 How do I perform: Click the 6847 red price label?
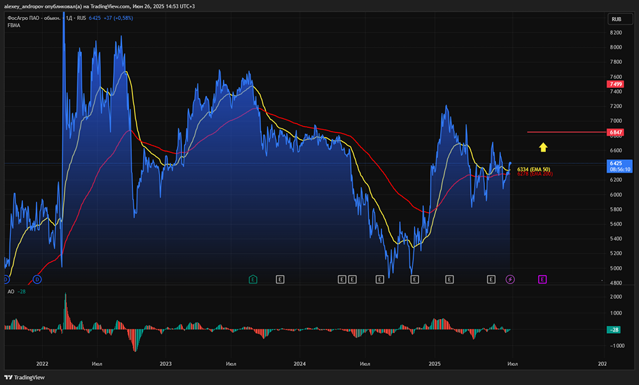click(x=616, y=132)
